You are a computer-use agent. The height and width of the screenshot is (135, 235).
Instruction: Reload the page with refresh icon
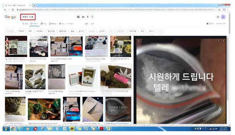tap(13, 10)
